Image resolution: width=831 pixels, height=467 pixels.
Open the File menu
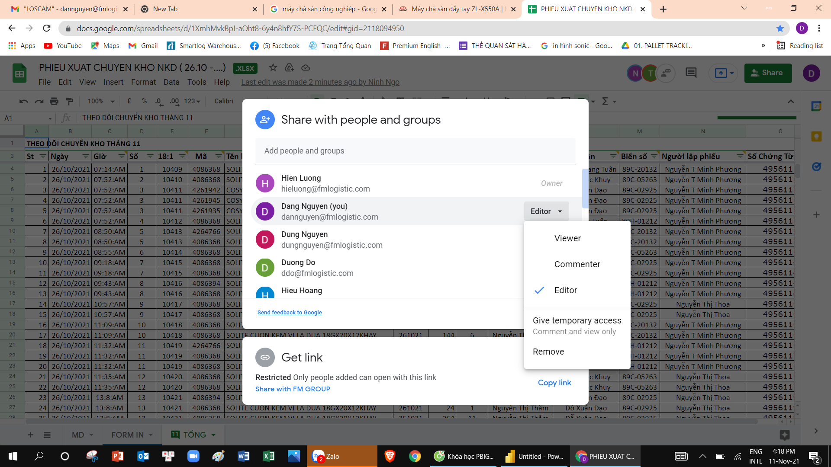click(x=45, y=82)
